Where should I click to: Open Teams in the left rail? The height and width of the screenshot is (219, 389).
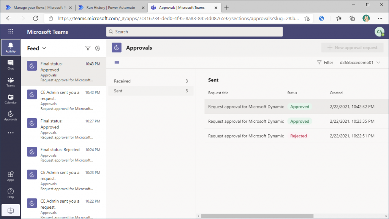[10, 82]
